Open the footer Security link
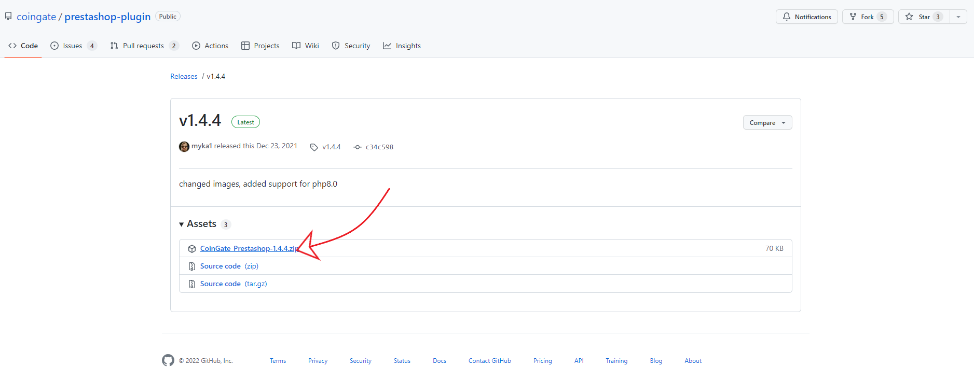Viewport: 974px width, 380px height. click(361, 361)
